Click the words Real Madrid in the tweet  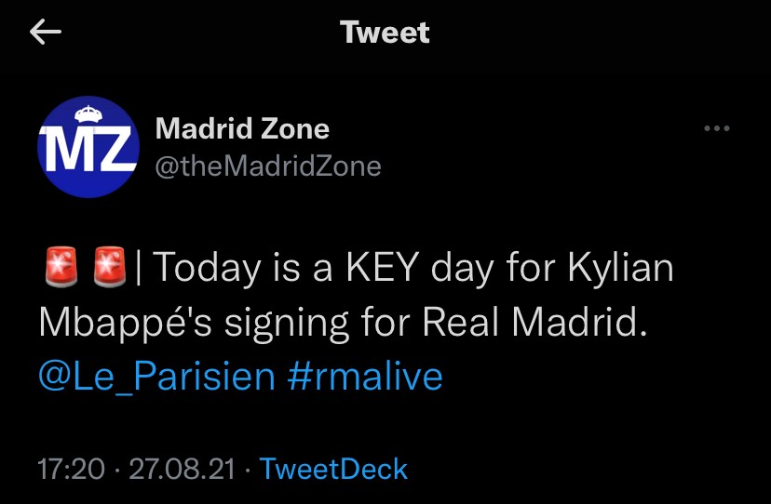(x=533, y=323)
